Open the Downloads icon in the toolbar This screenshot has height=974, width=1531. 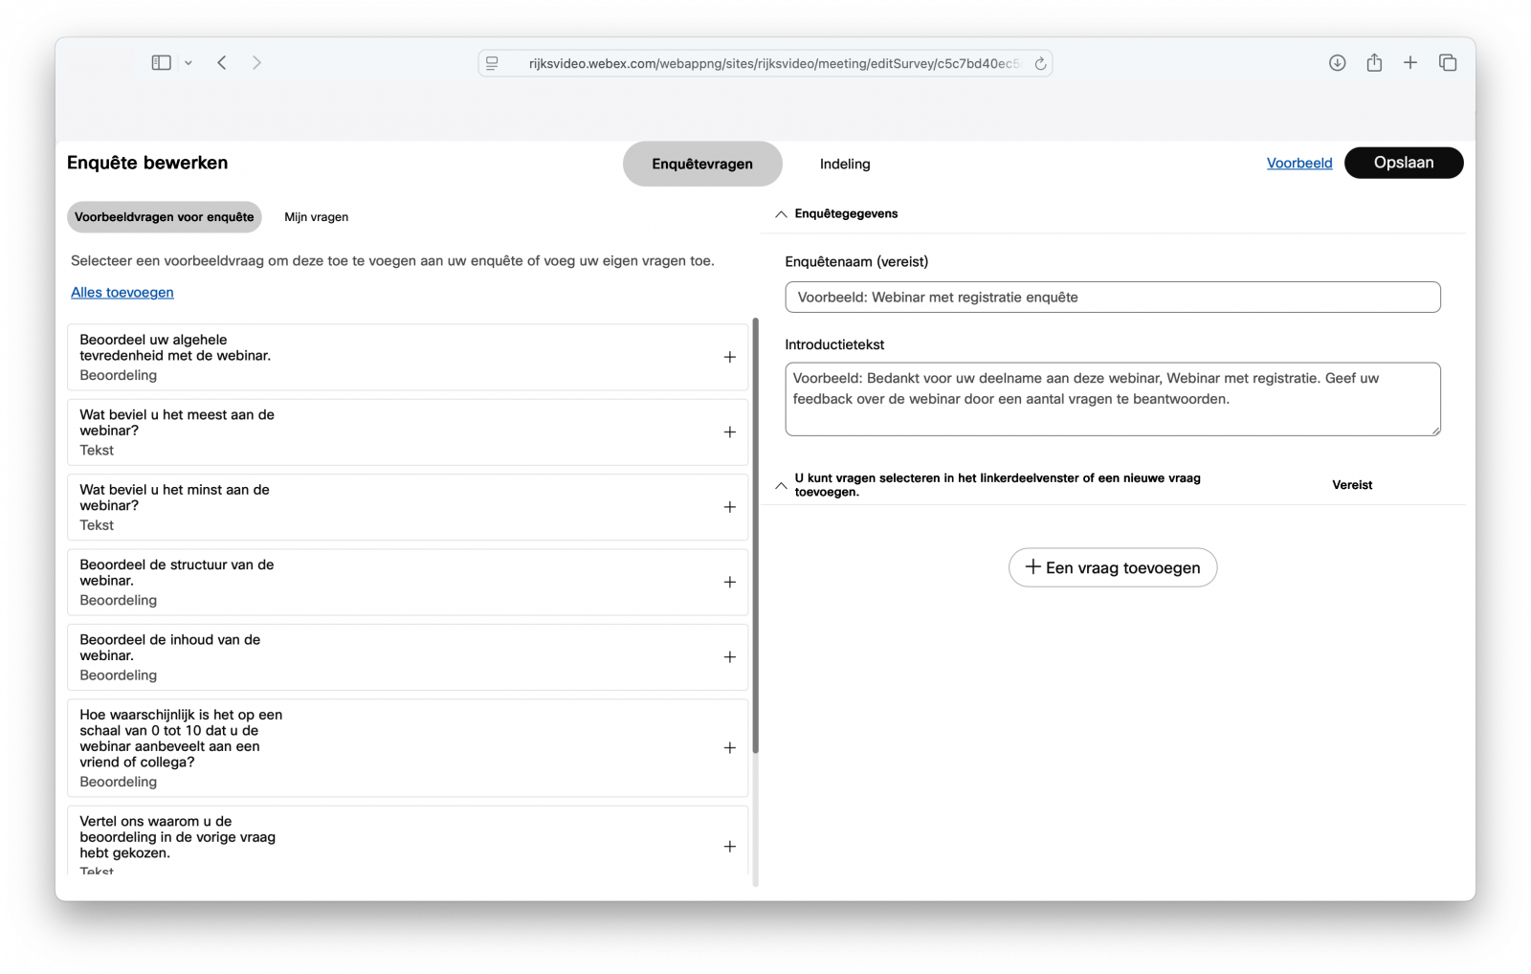tap(1337, 61)
